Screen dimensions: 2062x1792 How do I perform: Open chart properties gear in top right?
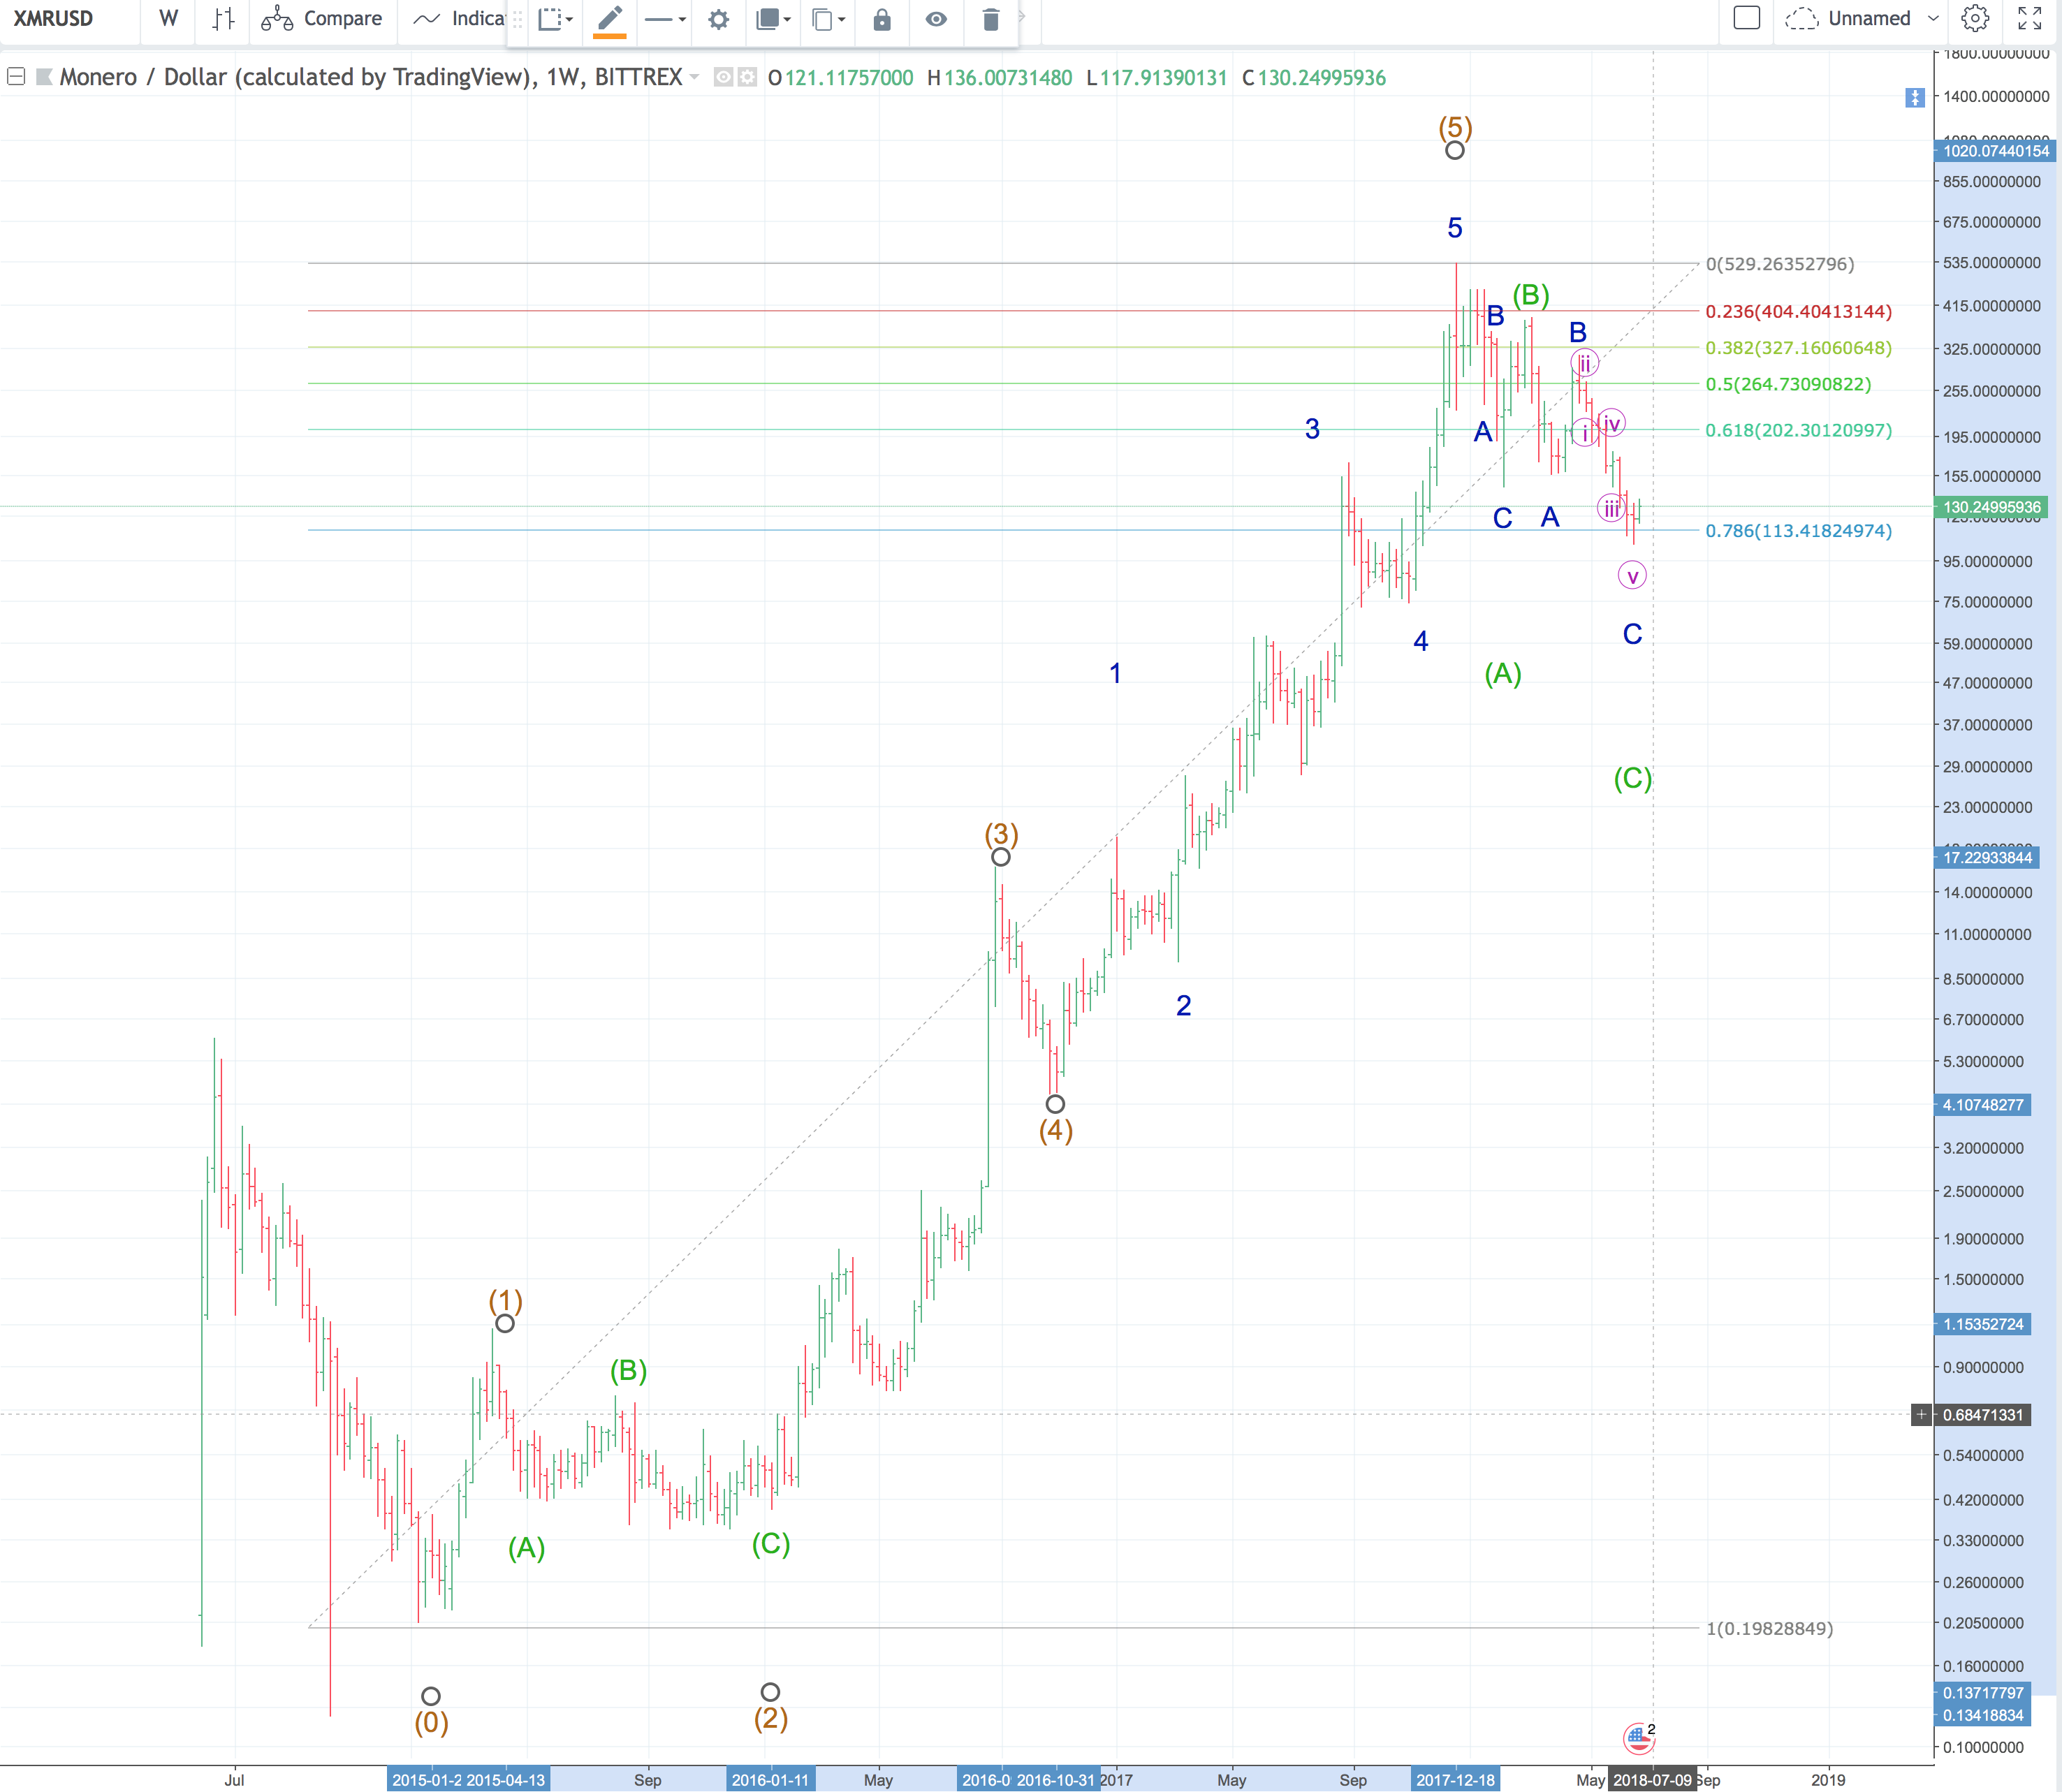click(1974, 18)
